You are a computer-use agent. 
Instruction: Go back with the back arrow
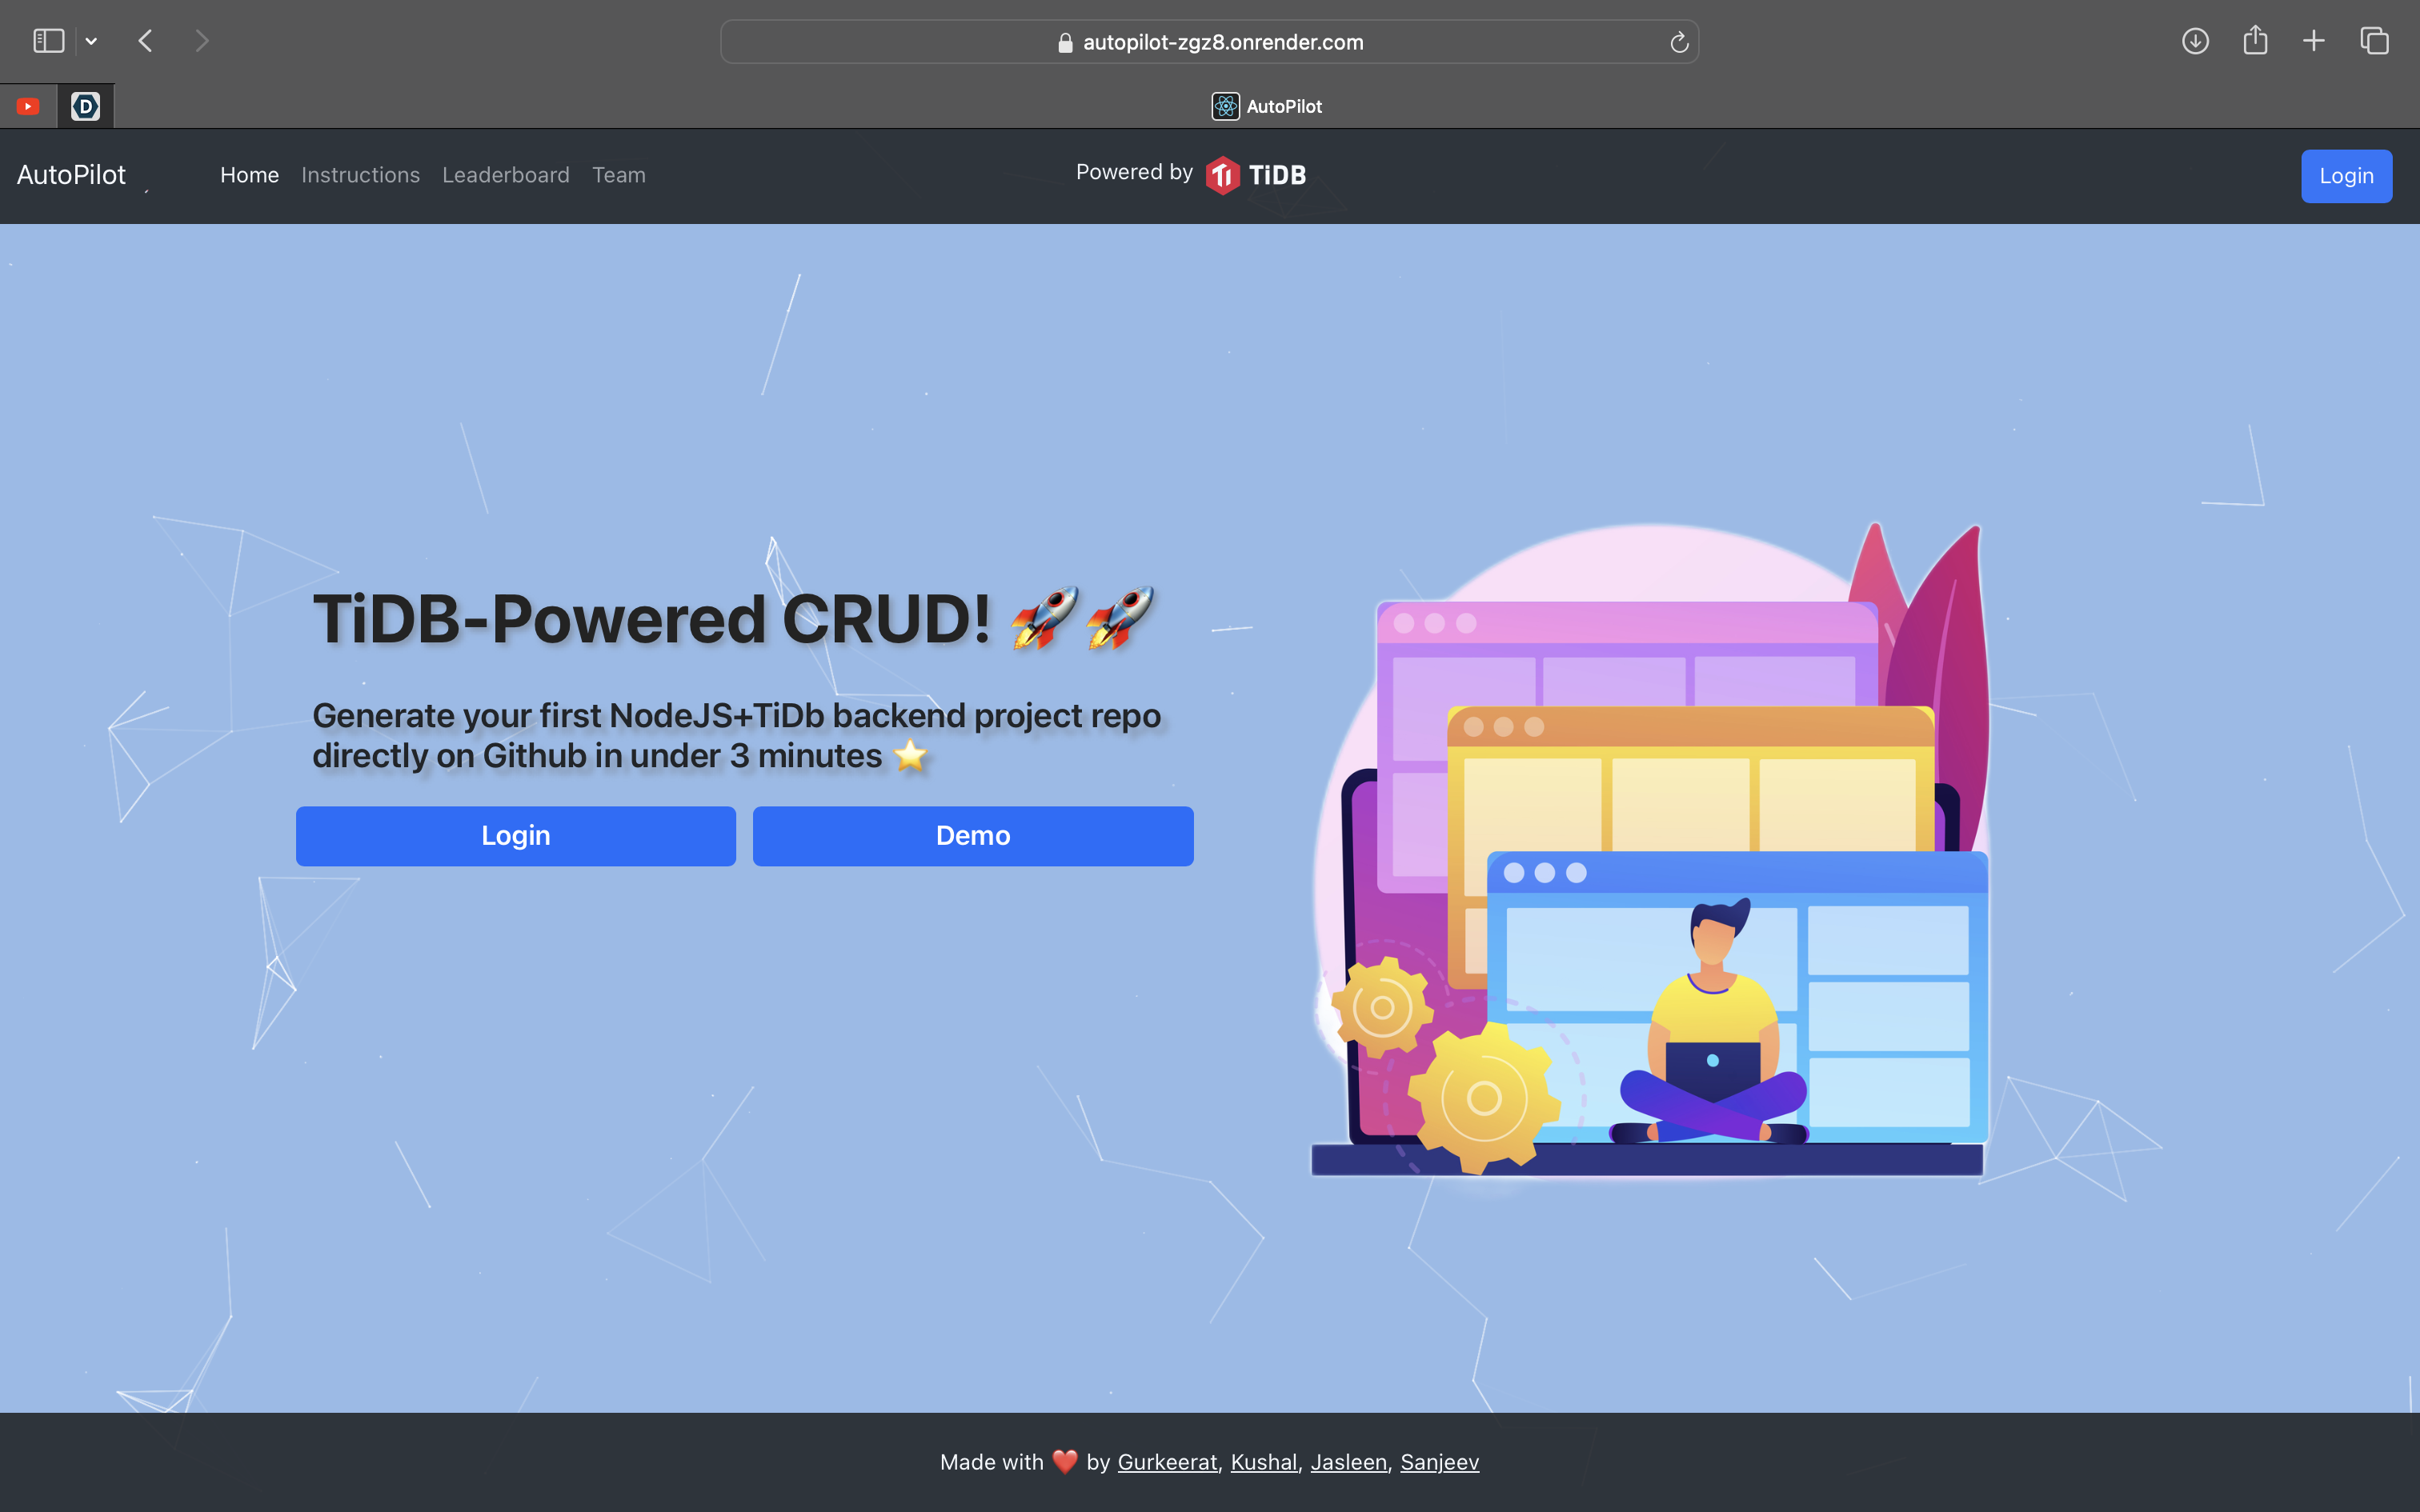(x=146, y=41)
